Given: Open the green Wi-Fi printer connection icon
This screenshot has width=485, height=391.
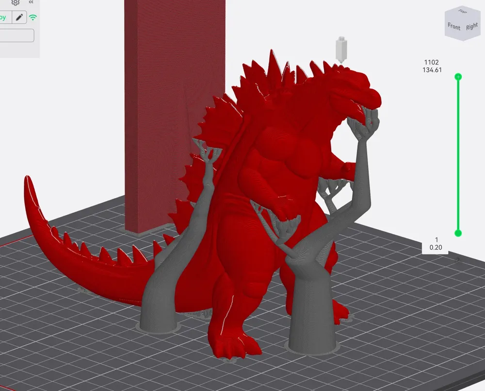Looking at the screenshot, I should (33, 17).
